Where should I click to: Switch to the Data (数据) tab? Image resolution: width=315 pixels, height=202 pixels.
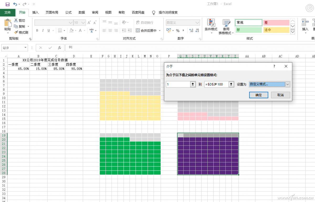(82, 12)
